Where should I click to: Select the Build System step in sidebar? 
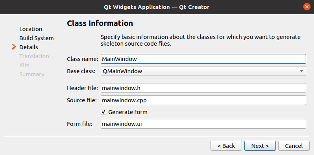point(37,38)
